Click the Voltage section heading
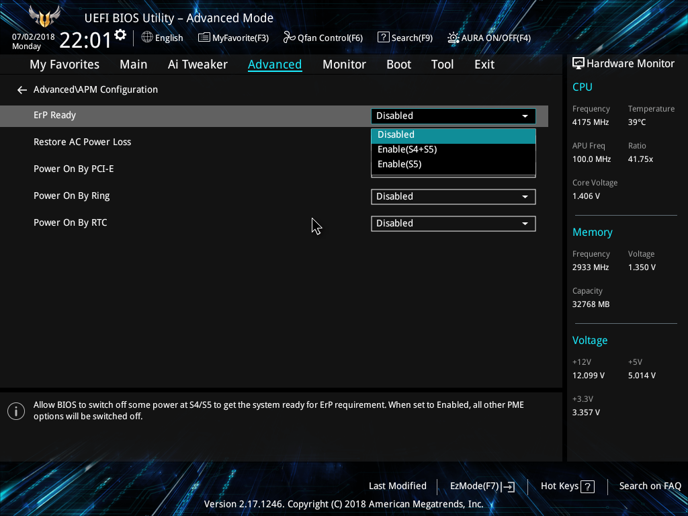Viewport: 688px width, 516px height. [590, 341]
